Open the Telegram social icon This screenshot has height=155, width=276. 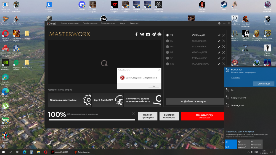pos(154,34)
